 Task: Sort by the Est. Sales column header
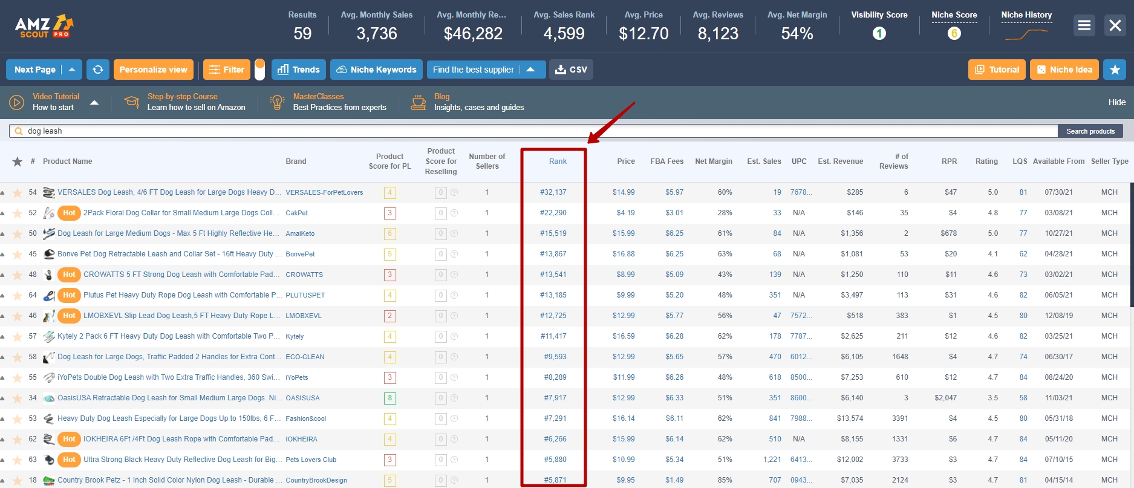[x=764, y=161]
